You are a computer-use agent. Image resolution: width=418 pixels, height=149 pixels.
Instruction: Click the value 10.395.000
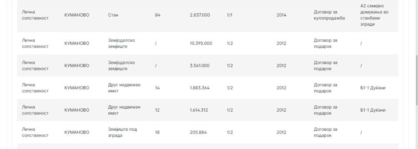pyautogui.click(x=201, y=43)
